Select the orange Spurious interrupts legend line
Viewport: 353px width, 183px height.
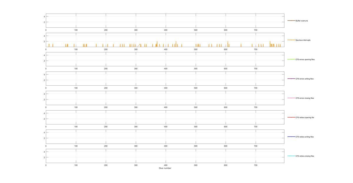[x=291, y=40]
